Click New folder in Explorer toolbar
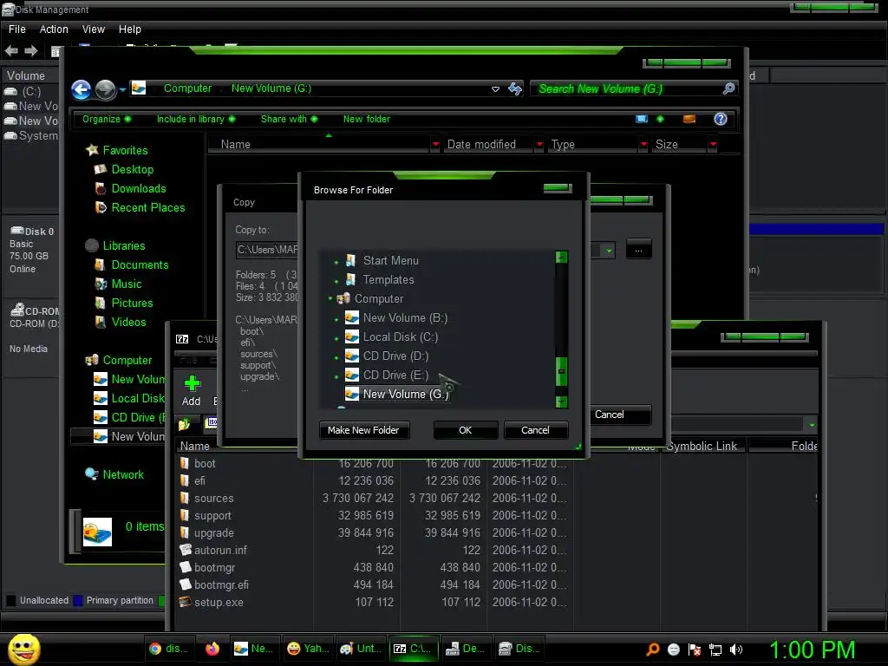This screenshot has width=888, height=666. click(x=367, y=119)
